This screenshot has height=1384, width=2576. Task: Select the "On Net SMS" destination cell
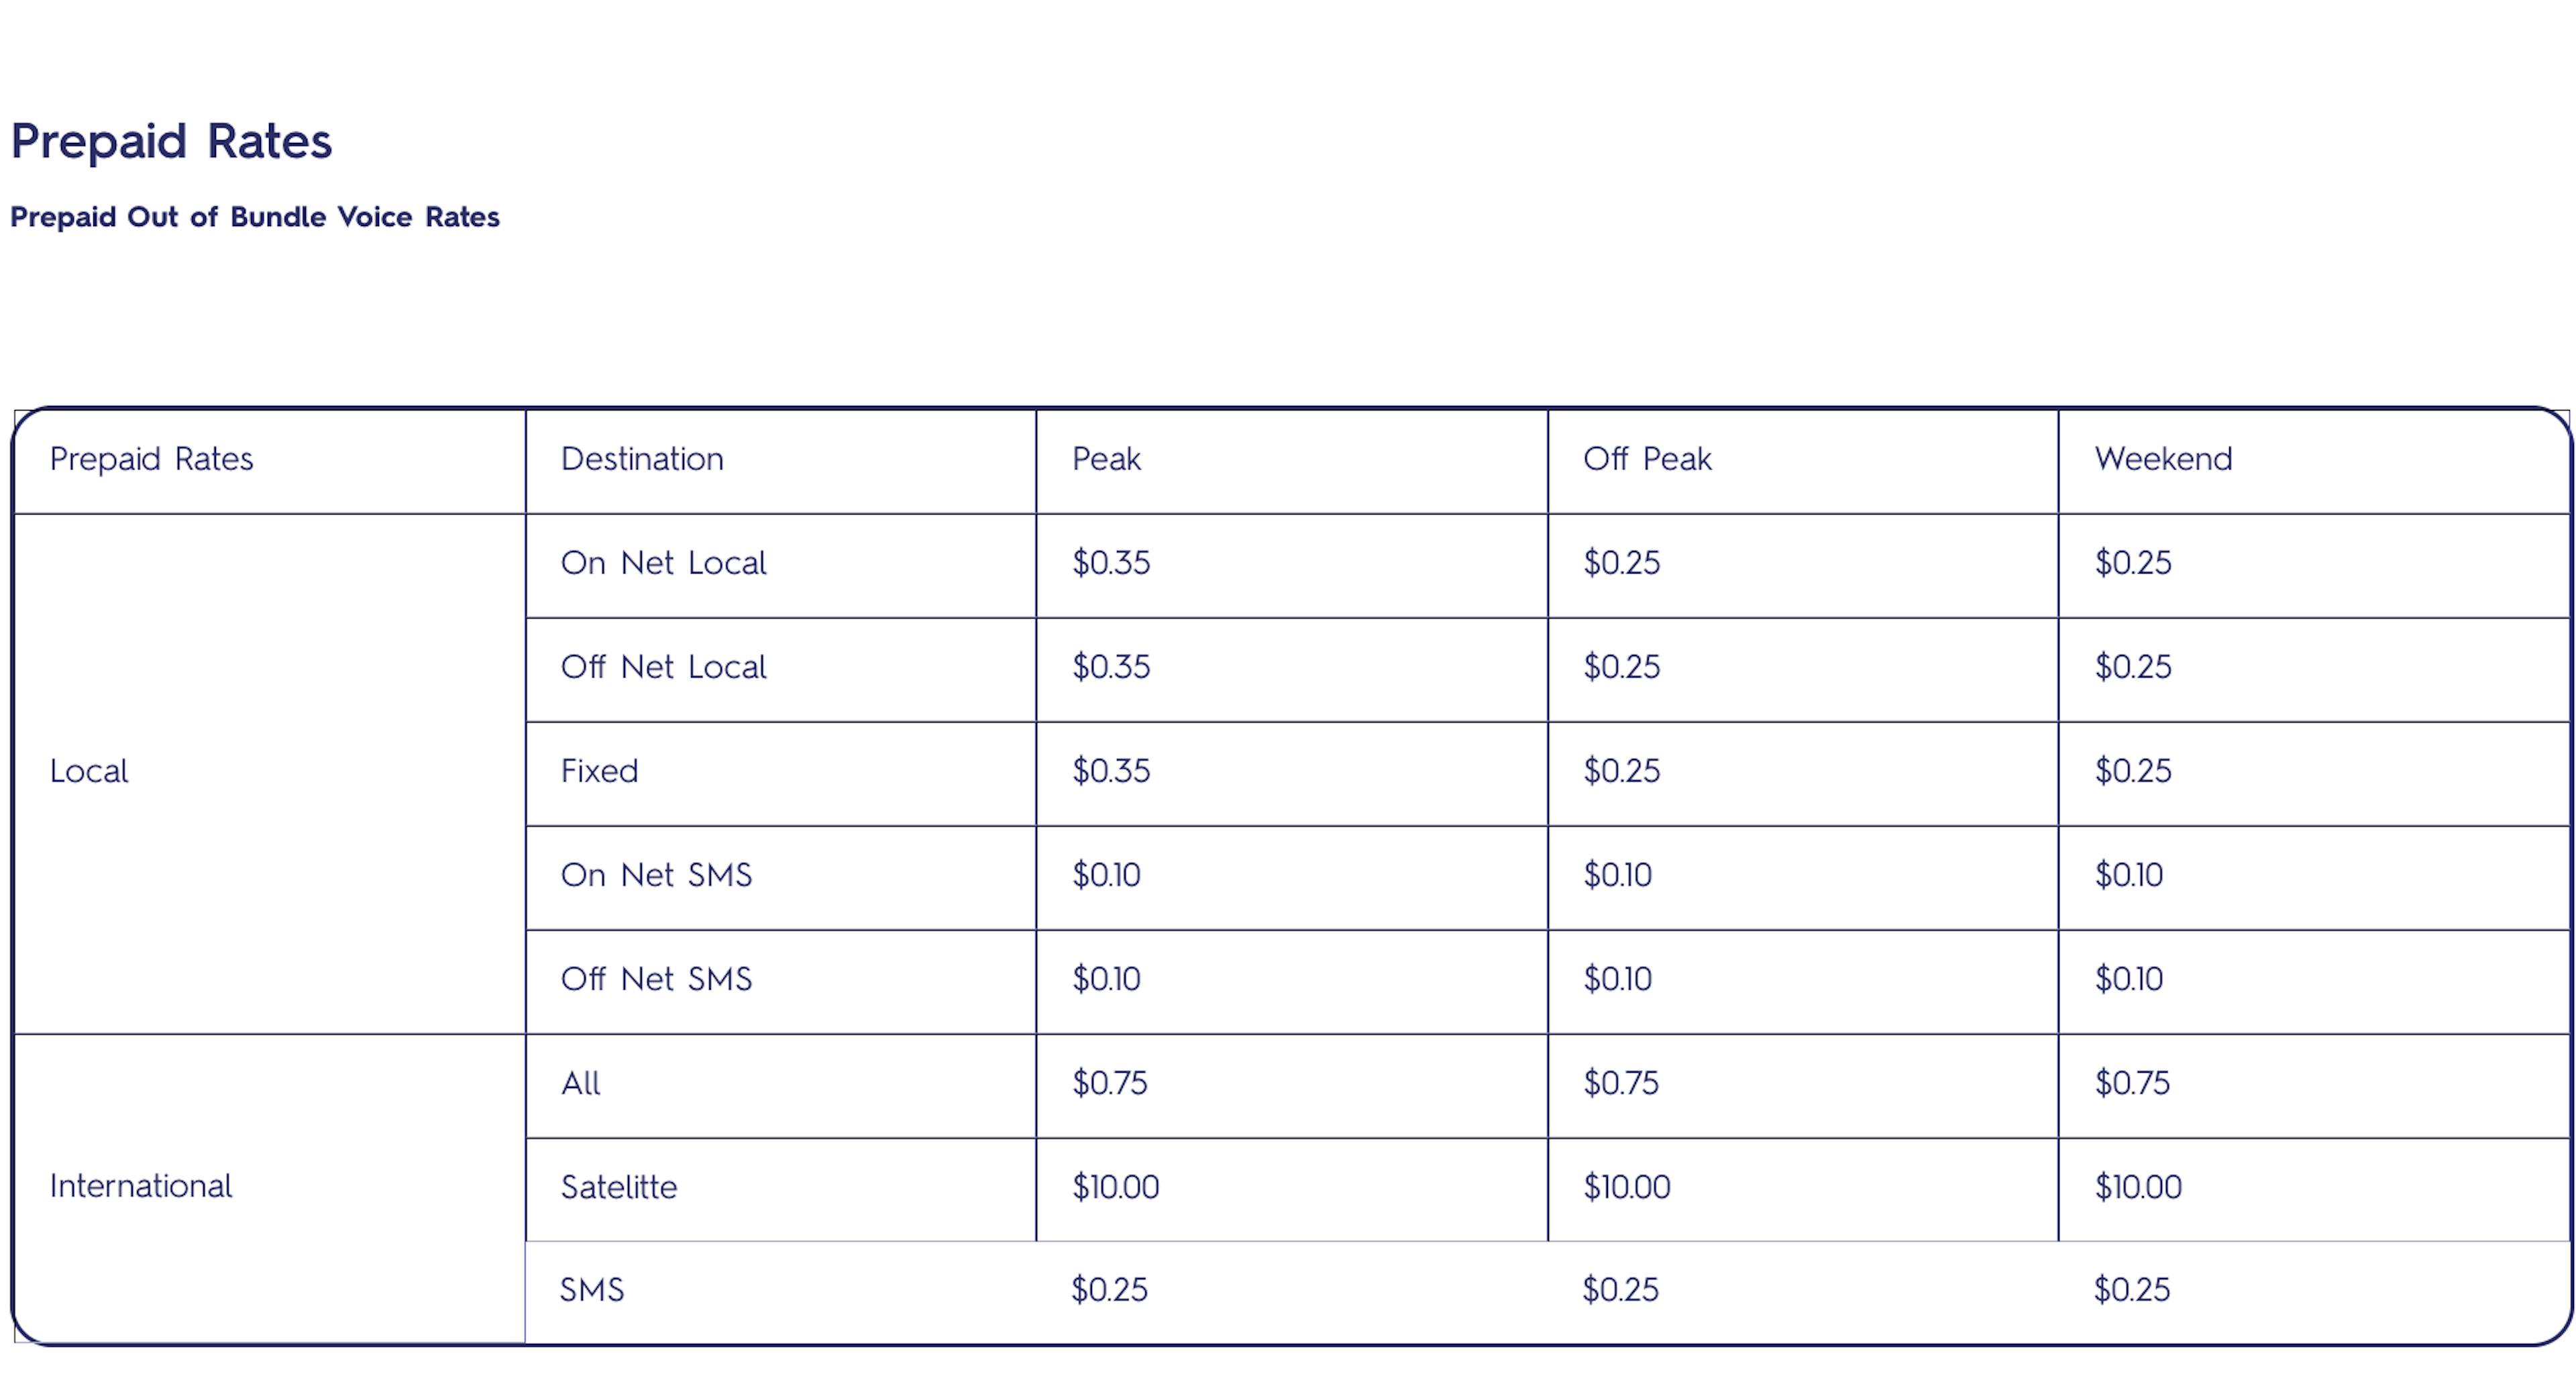point(657,875)
